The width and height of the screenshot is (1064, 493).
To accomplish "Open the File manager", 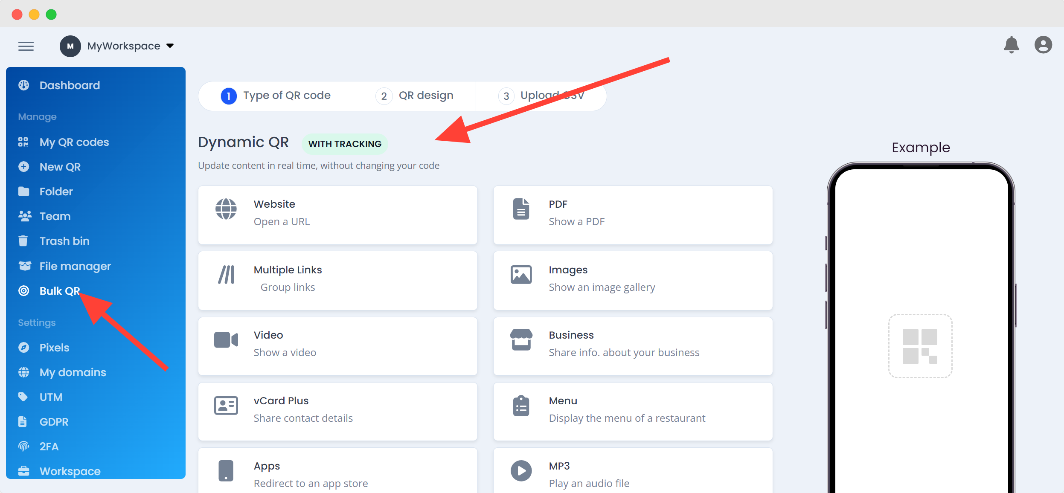I will (75, 266).
